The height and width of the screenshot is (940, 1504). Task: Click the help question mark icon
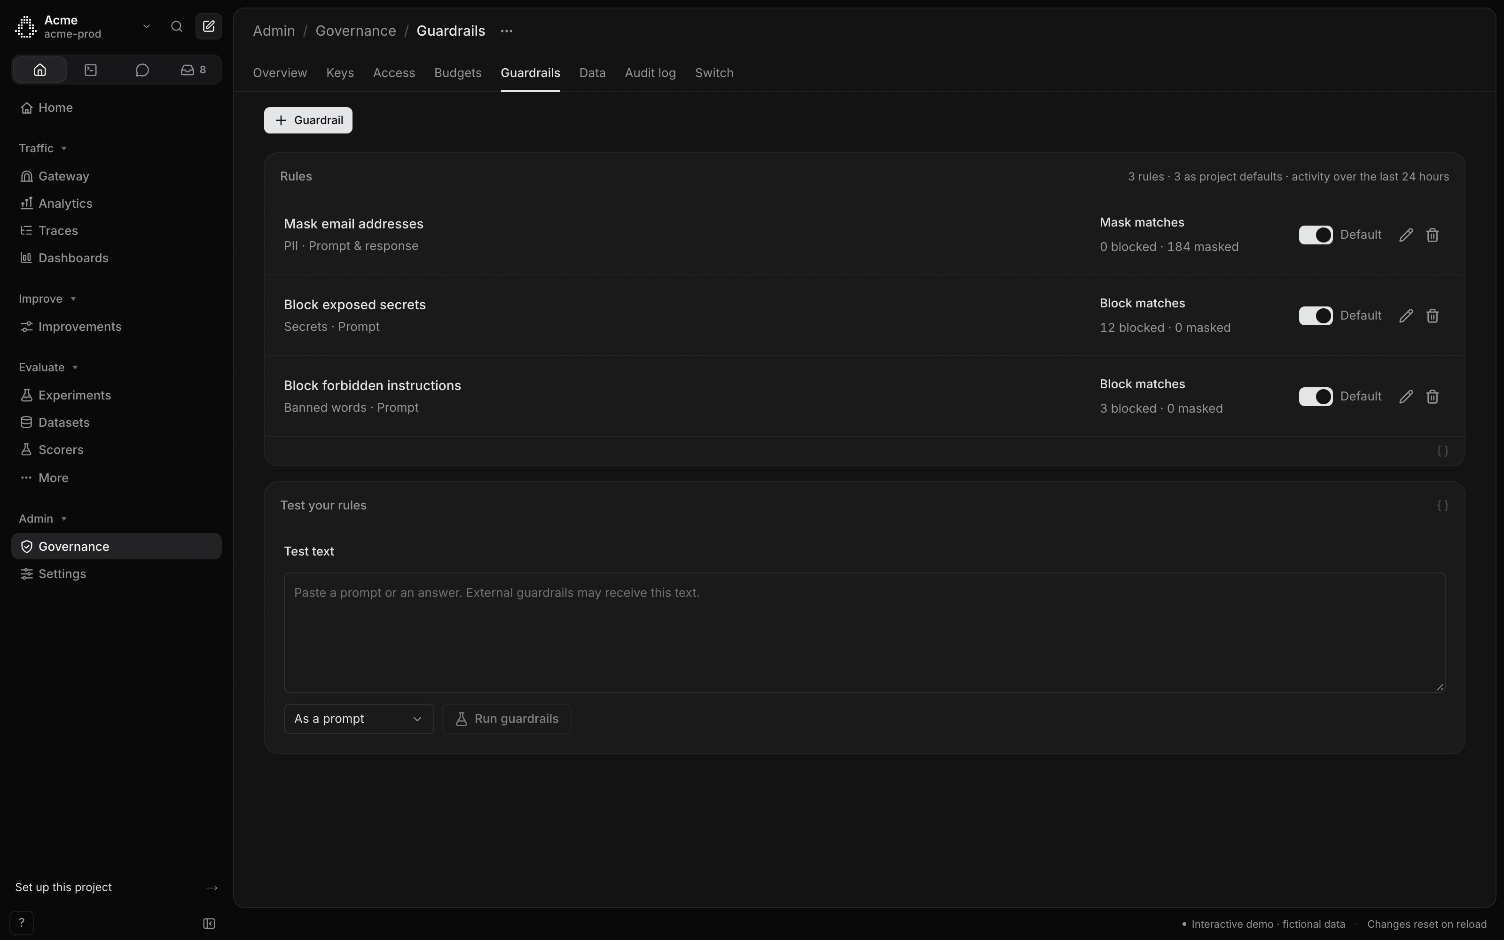pos(22,923)
